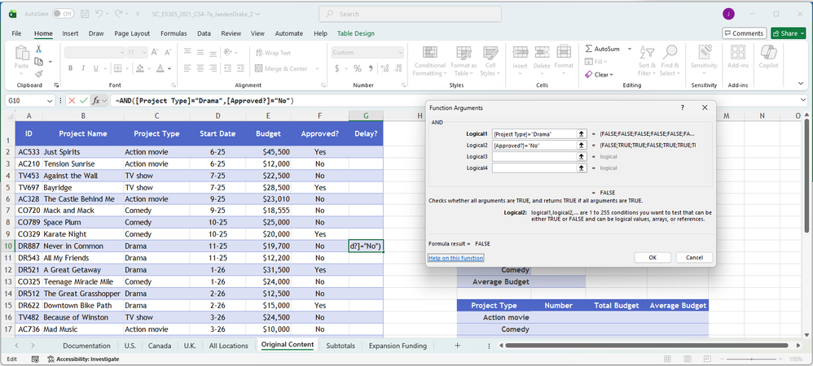This screenshot has height=366, width=813.
Task: Click the Cut scissors icon
Action: [38, 50]
